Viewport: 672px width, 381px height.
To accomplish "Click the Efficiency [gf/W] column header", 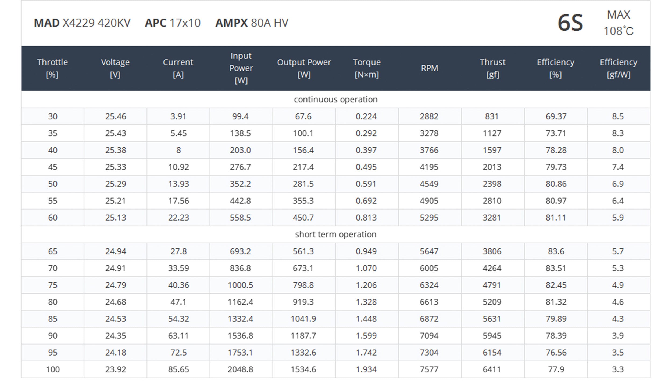I will pos(619,68).
